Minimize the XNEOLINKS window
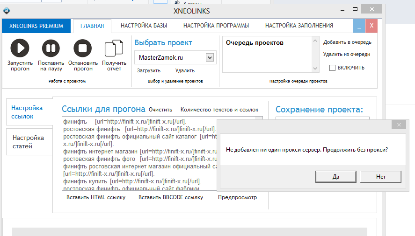The width and height of the screenshot is (415, 236). pos(342,9)
